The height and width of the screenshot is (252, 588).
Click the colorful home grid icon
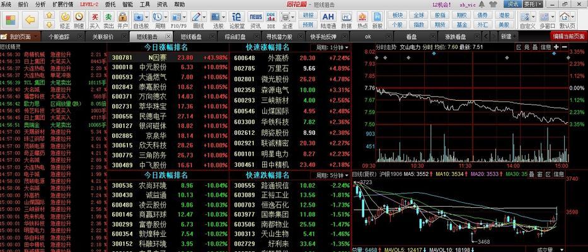pos(11,20)
